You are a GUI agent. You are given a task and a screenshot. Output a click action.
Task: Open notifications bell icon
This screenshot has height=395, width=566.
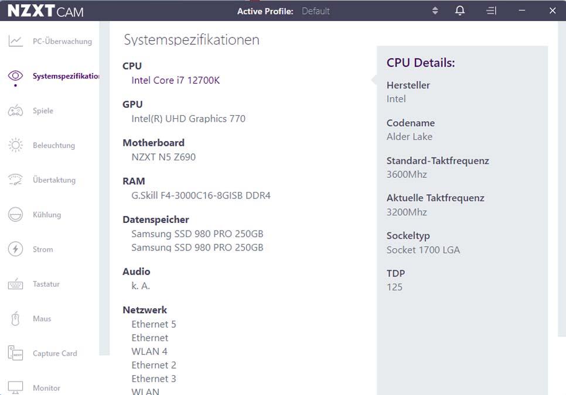pyautogui.click(x=460, y=11)
